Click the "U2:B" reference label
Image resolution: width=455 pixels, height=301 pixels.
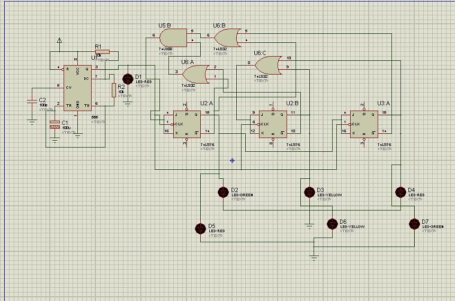click(292, 104)
